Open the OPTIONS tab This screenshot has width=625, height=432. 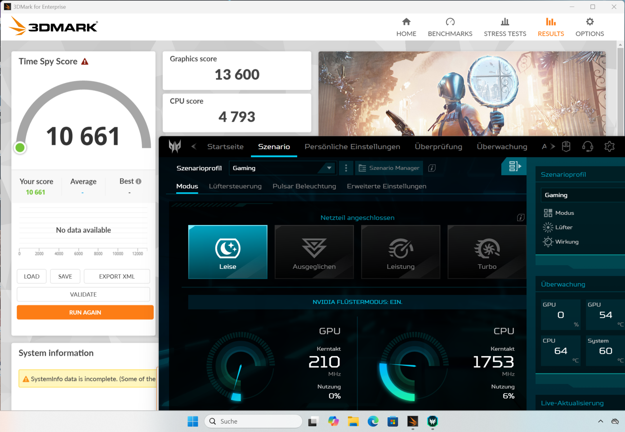[590, 27]
